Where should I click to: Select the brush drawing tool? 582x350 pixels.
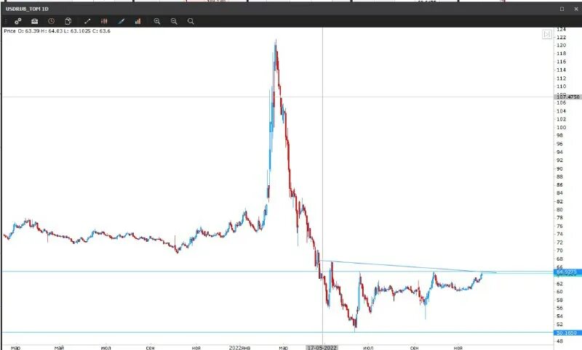click(121, 21)
